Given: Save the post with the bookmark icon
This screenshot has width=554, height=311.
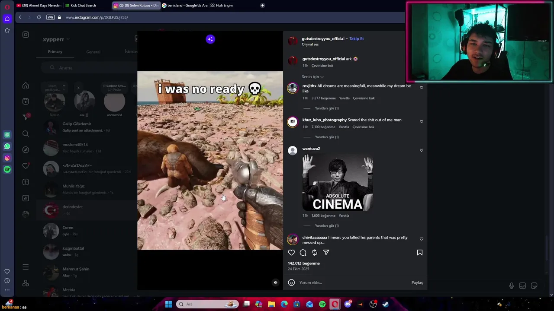Looking at the screenshot, I should click(420, 253).
